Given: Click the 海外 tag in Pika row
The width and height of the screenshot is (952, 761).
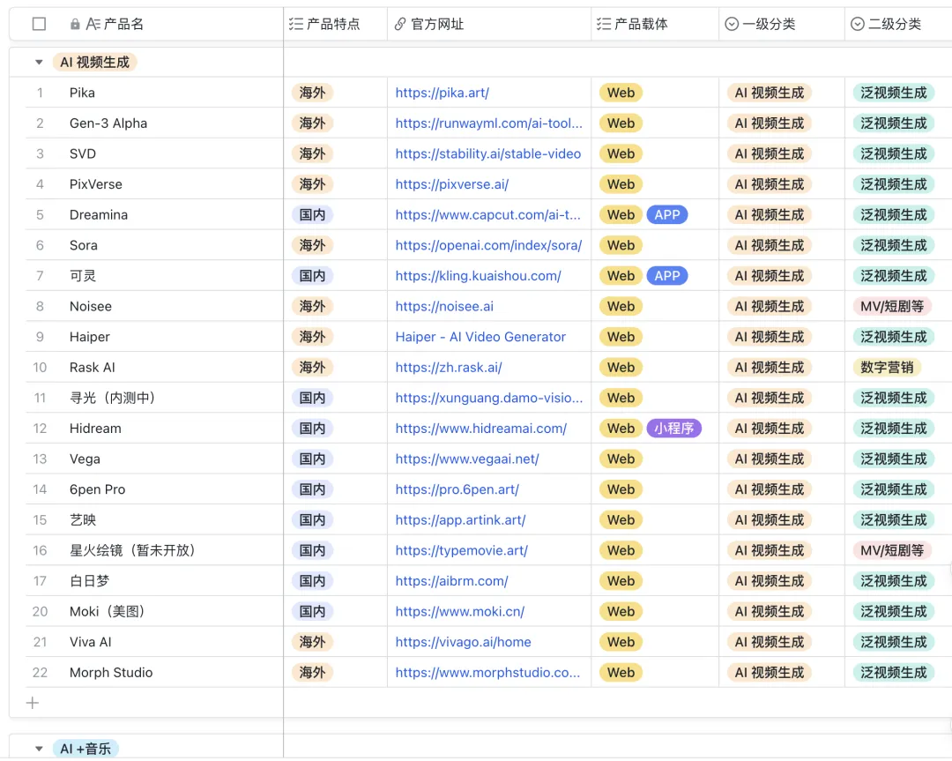Looking at the screenshot, I should (x=312, y=93).
